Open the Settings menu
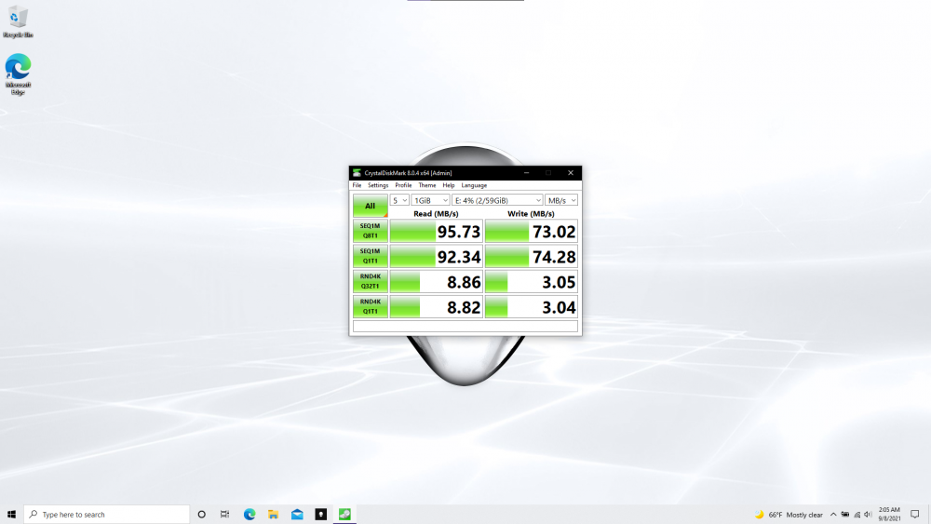 (x=378, y=185)
